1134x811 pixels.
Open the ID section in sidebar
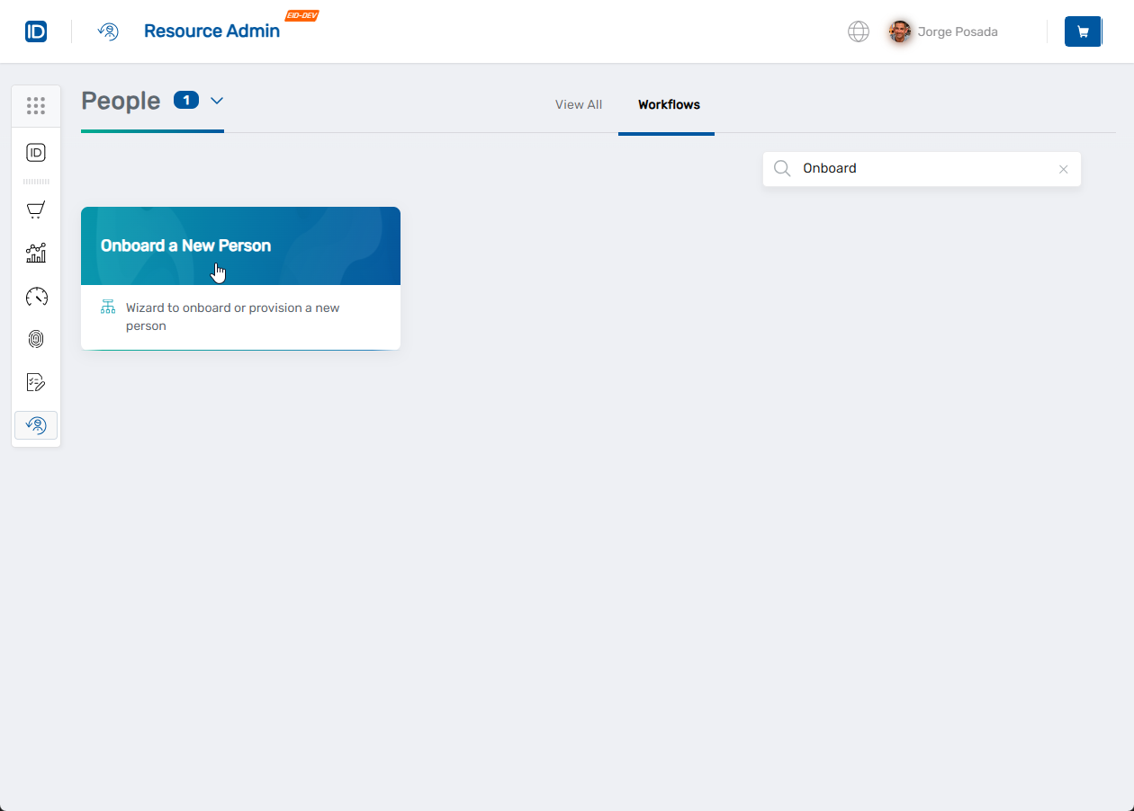tap(36, 153)
